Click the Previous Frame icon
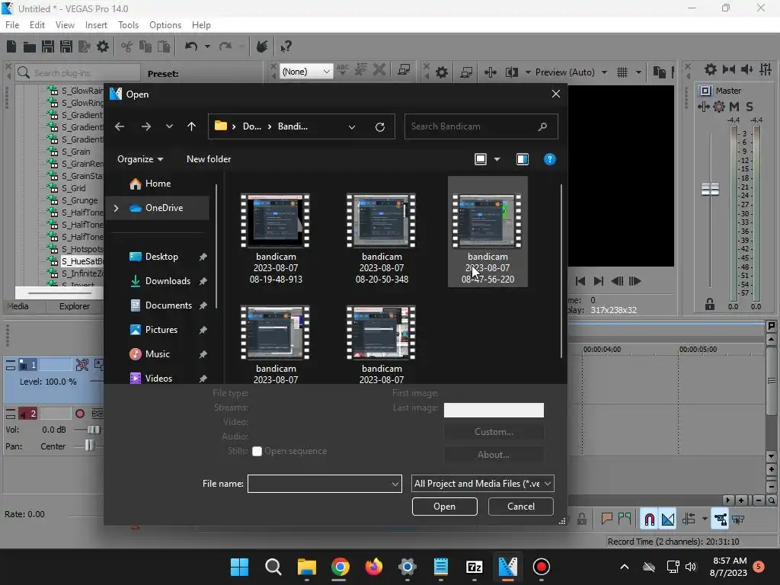The width and height of the screenshot is (780, 585). tap(617, 281)
